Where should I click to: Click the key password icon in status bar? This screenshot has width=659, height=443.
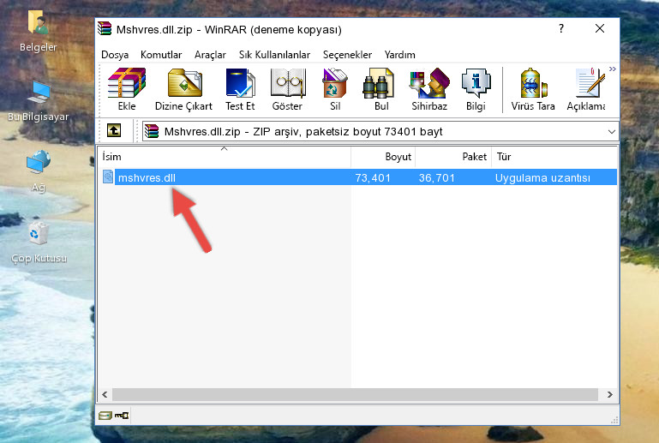click(122, 416)
